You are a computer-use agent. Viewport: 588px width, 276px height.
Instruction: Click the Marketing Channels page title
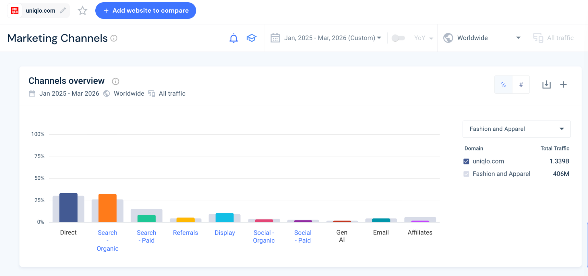coord(57,38)
